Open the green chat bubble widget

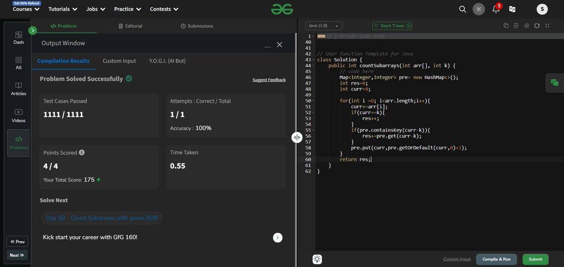(555, 83)
